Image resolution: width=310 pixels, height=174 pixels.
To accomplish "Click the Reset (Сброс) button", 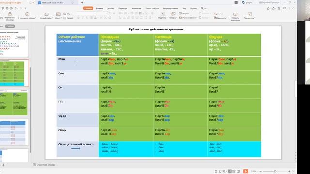I will pos(68,14).
